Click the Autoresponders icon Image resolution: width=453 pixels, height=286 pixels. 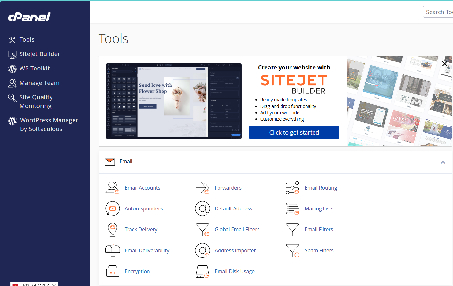coord(112,208)
